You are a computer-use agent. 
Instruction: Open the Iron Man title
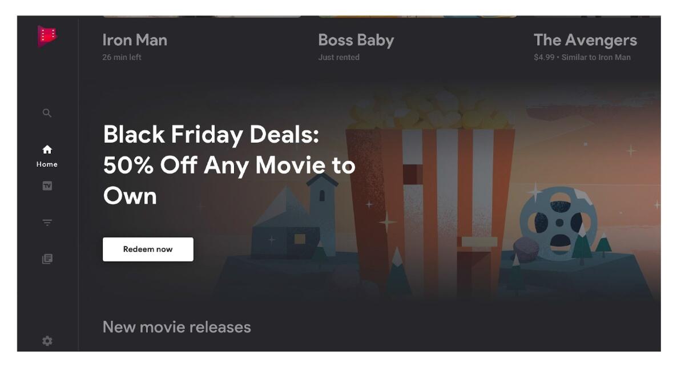pos(135,40)
